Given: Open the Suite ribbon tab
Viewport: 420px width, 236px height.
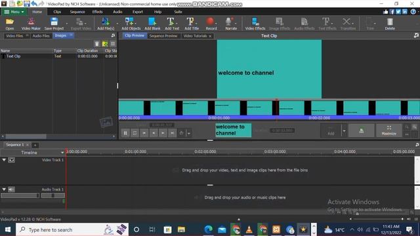Looking at the screenshot, I should coord(178,12).
